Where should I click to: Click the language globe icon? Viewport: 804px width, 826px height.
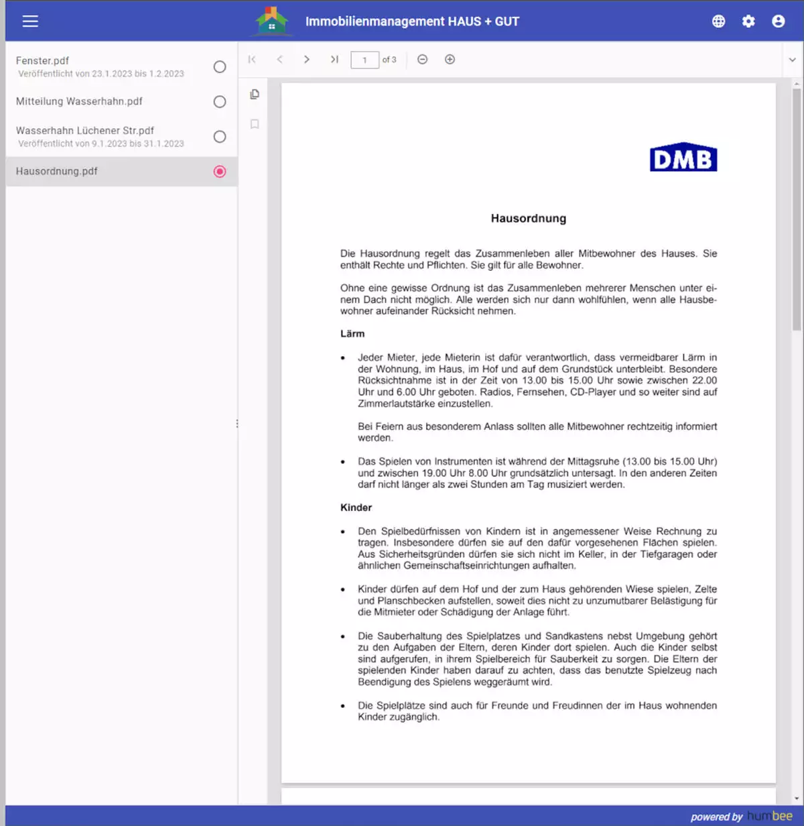pyautogui.click(x=718, y=21)
